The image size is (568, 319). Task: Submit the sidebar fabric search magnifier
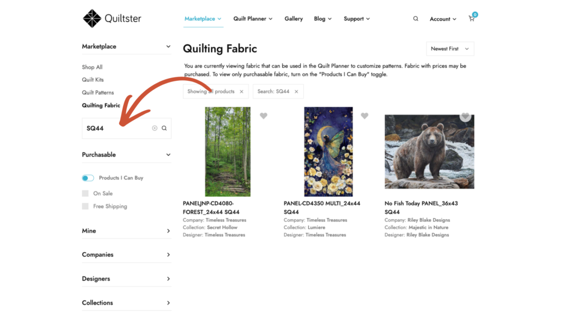(x=164, y=128)
